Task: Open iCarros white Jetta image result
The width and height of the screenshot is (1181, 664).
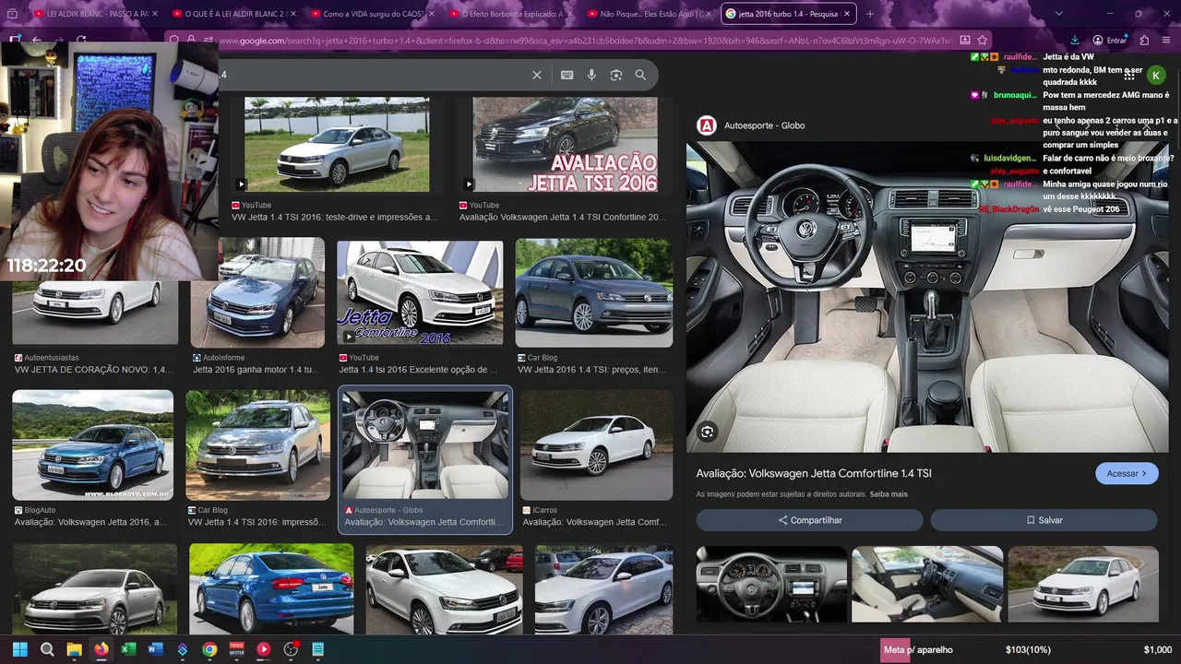Action: pyautogui.click(x=596, y=445)
